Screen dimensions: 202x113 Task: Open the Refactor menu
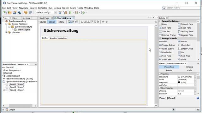(x=43, y=8)
